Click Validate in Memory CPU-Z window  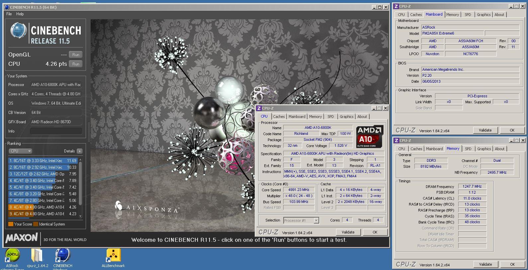pos(485,264)
